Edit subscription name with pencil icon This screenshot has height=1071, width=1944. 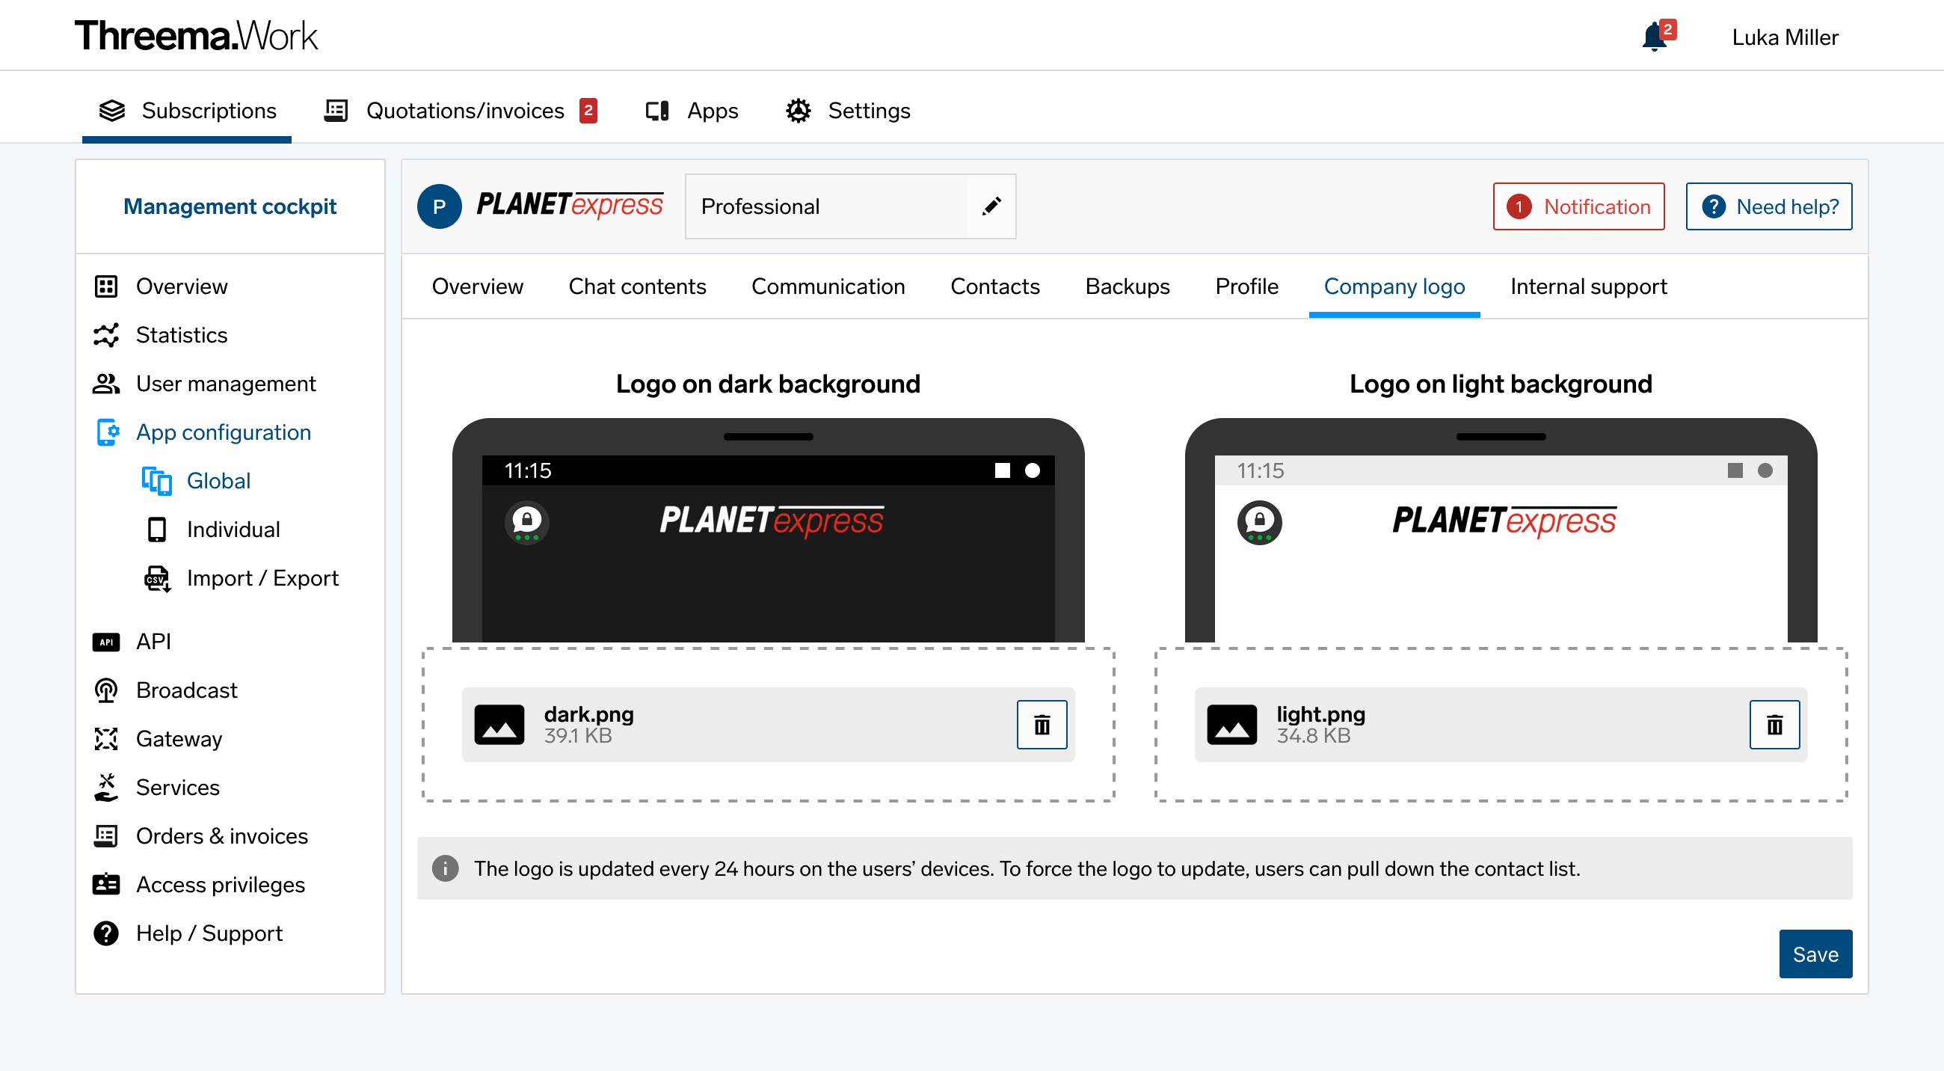click(991, 207)
